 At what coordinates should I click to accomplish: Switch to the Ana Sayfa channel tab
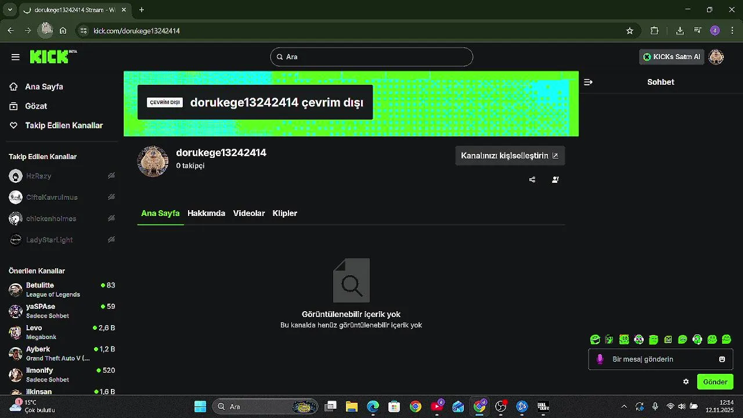[160, 213]
